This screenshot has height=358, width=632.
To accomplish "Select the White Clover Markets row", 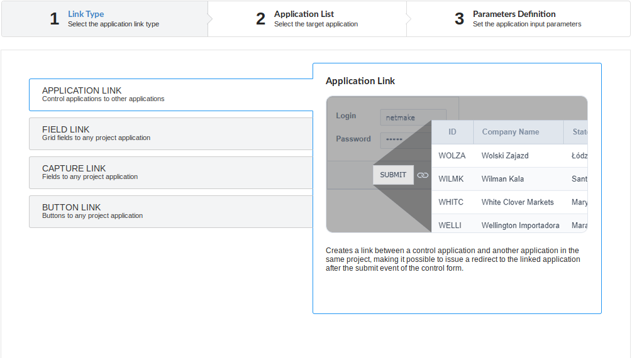I will point(509,202).
